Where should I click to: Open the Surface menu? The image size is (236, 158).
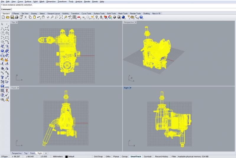[x=28, y=1]
